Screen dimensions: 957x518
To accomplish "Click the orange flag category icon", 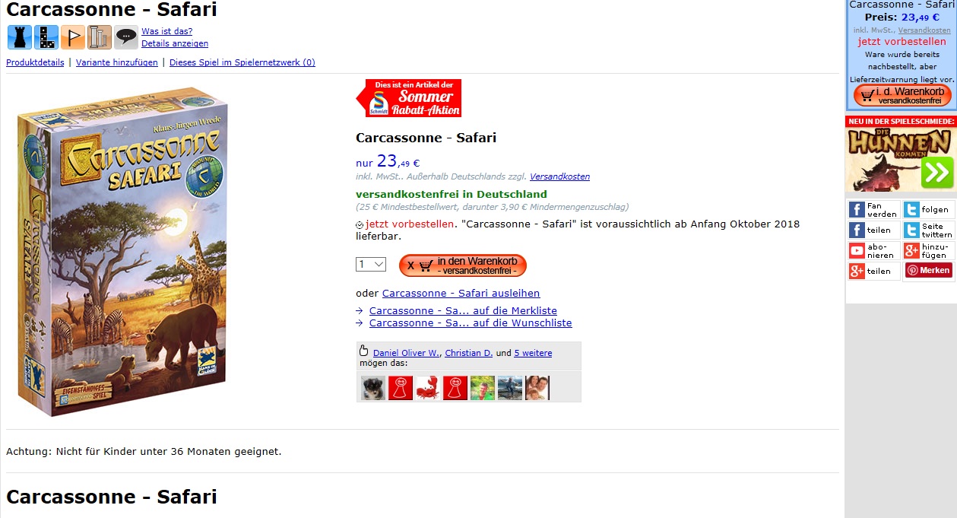I will (72, 37).
